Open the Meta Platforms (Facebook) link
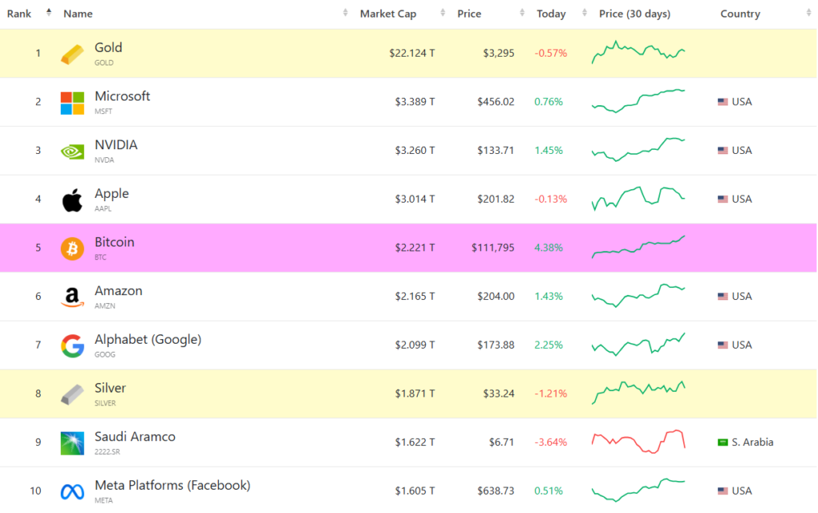 tap(172, 485)
